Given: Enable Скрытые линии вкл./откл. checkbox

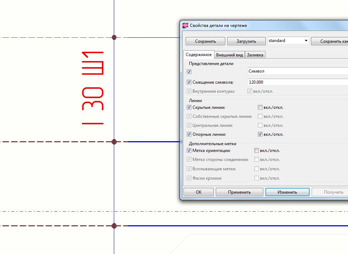Looking at the screenshot, I should [x=260, y=107].
